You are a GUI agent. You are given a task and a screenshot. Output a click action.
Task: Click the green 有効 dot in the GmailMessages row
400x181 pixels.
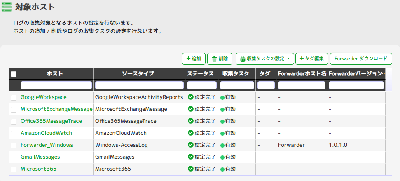pos(222,157)
